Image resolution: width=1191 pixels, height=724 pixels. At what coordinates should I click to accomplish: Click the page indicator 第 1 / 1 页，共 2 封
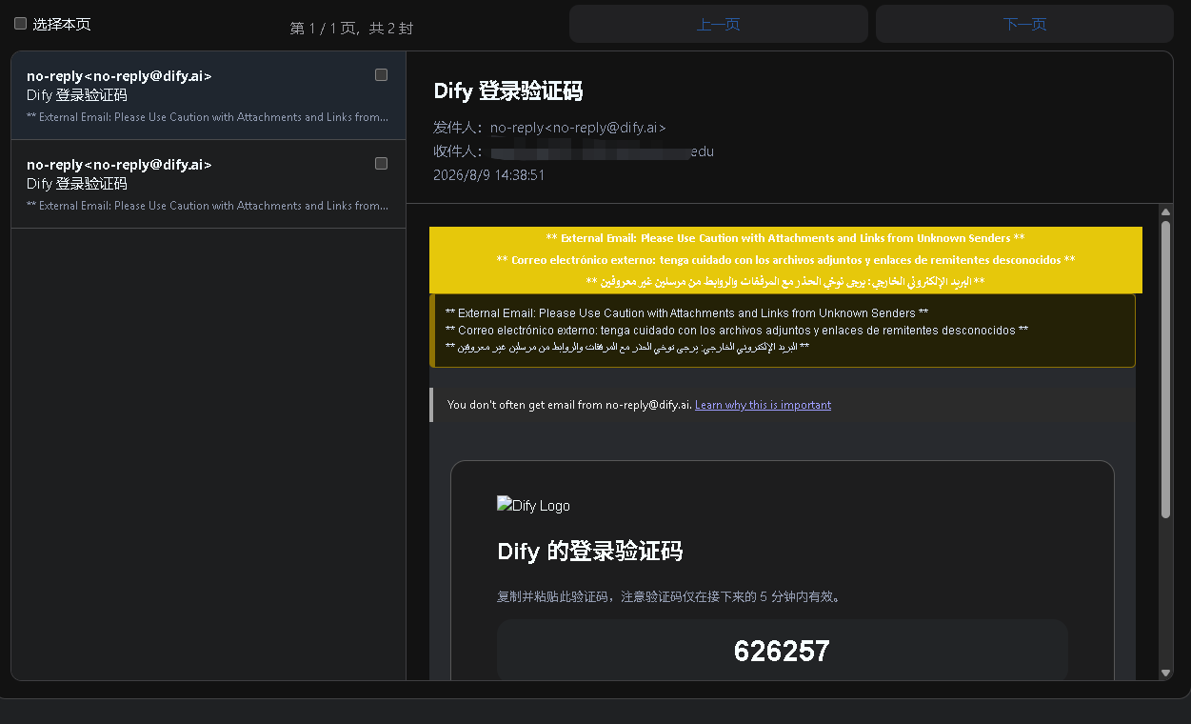351,29
